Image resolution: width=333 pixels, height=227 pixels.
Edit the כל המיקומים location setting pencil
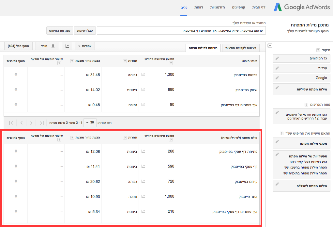tap(277, 58)
